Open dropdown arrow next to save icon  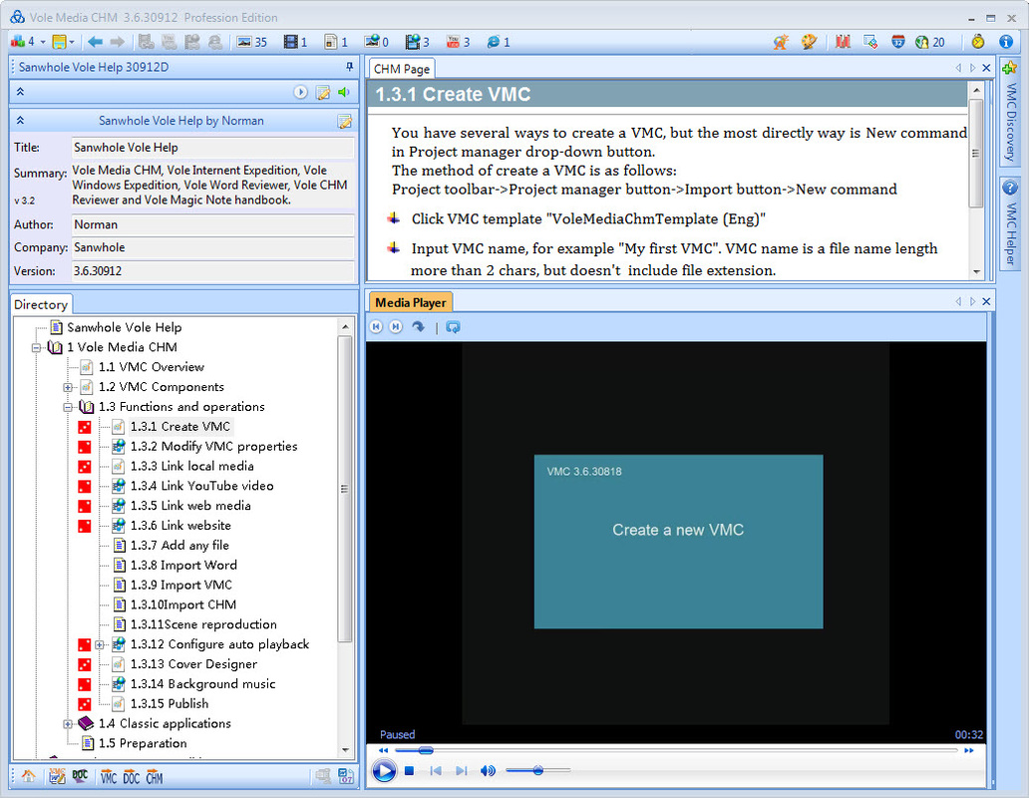click(x=72, y=42)
